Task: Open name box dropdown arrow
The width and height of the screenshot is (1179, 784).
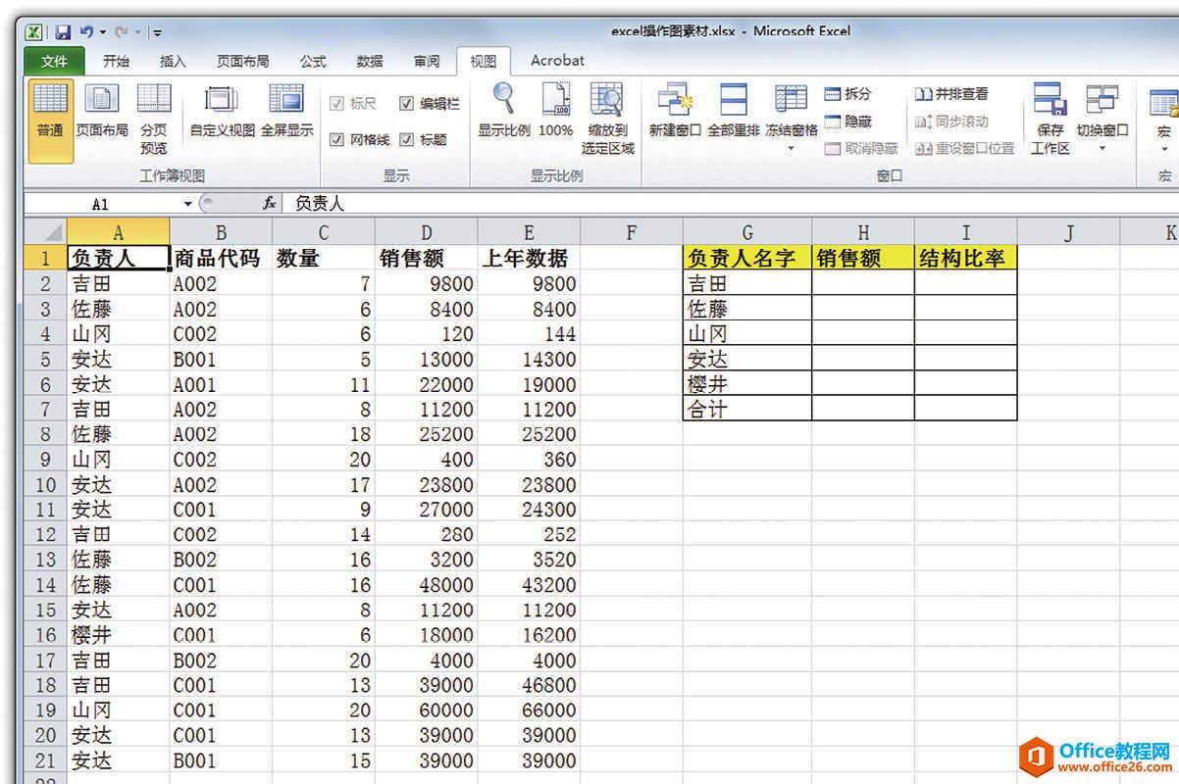Action: point(188,204)
